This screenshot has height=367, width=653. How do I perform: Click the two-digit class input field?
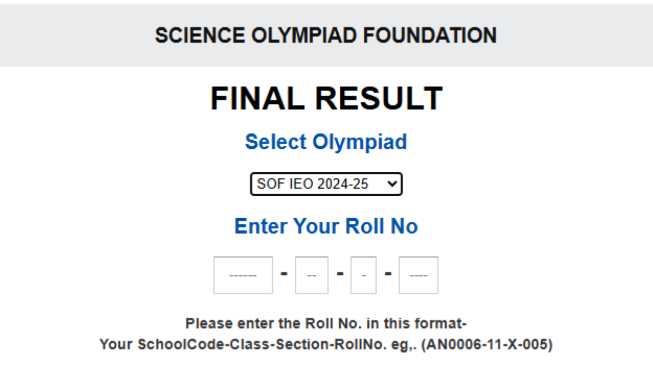312,275
